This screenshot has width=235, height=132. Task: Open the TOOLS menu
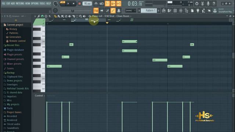(x=43, y=3)
